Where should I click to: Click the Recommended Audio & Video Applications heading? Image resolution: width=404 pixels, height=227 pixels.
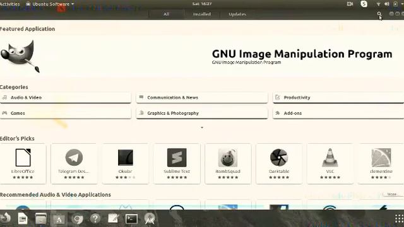55,195
